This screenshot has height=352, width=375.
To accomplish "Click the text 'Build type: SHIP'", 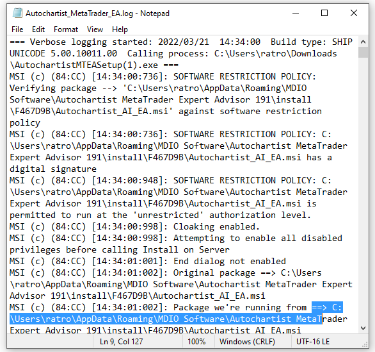I will pos(312,42).
